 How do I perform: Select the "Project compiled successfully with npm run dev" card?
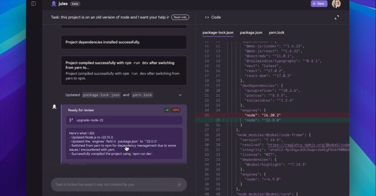coord(124,71)
